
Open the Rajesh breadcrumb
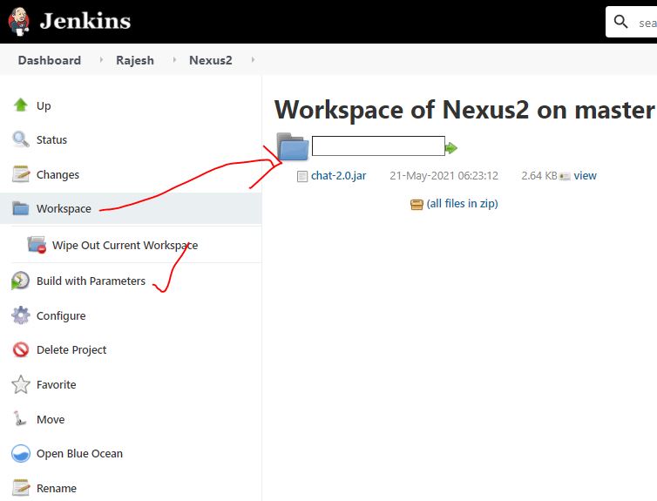click(x=135, y=60)
